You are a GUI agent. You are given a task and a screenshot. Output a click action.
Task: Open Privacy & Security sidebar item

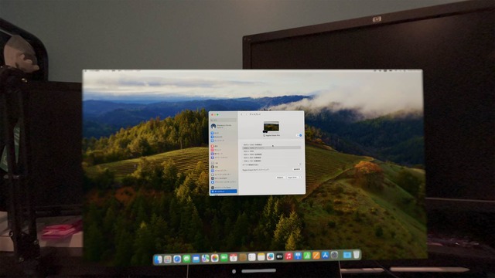[224, 182]
